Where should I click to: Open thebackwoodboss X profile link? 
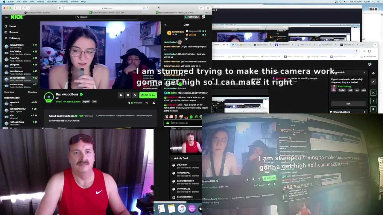(x=105, y=116)
